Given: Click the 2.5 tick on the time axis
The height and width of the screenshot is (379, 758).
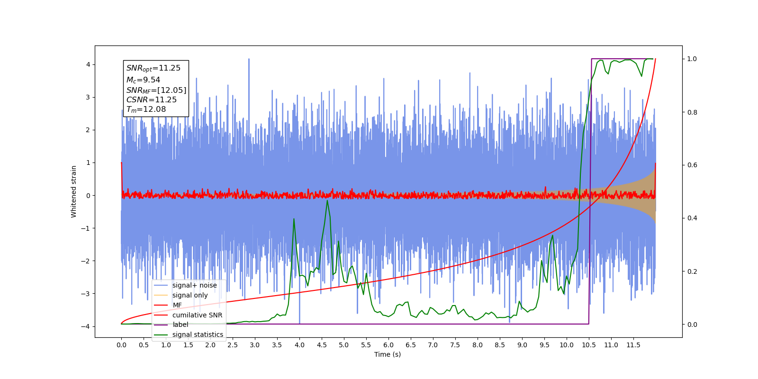Looking at the screenshot, I should pyautogui.click(x=233, y=345).
